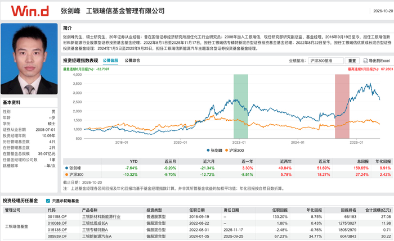Click the green worst-6-month shaded region
Image resolution: width=394 pixels, height=241 pixels.
click(241, 106)
